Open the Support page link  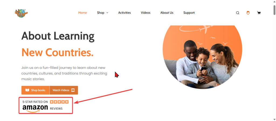pyautogui.click(x=189, y=13)
